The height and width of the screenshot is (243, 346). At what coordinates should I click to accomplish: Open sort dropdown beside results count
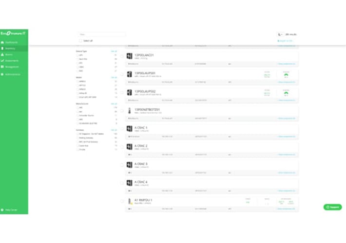pyautogui.click(x=280, y=35)
